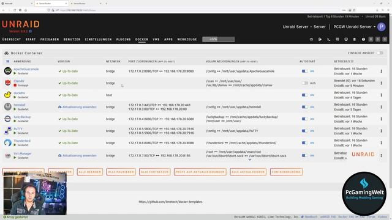The width and height of the screenshot is (392, 220).
Task: Click the logout icon in header toolbar
Action: click(320, 39)
